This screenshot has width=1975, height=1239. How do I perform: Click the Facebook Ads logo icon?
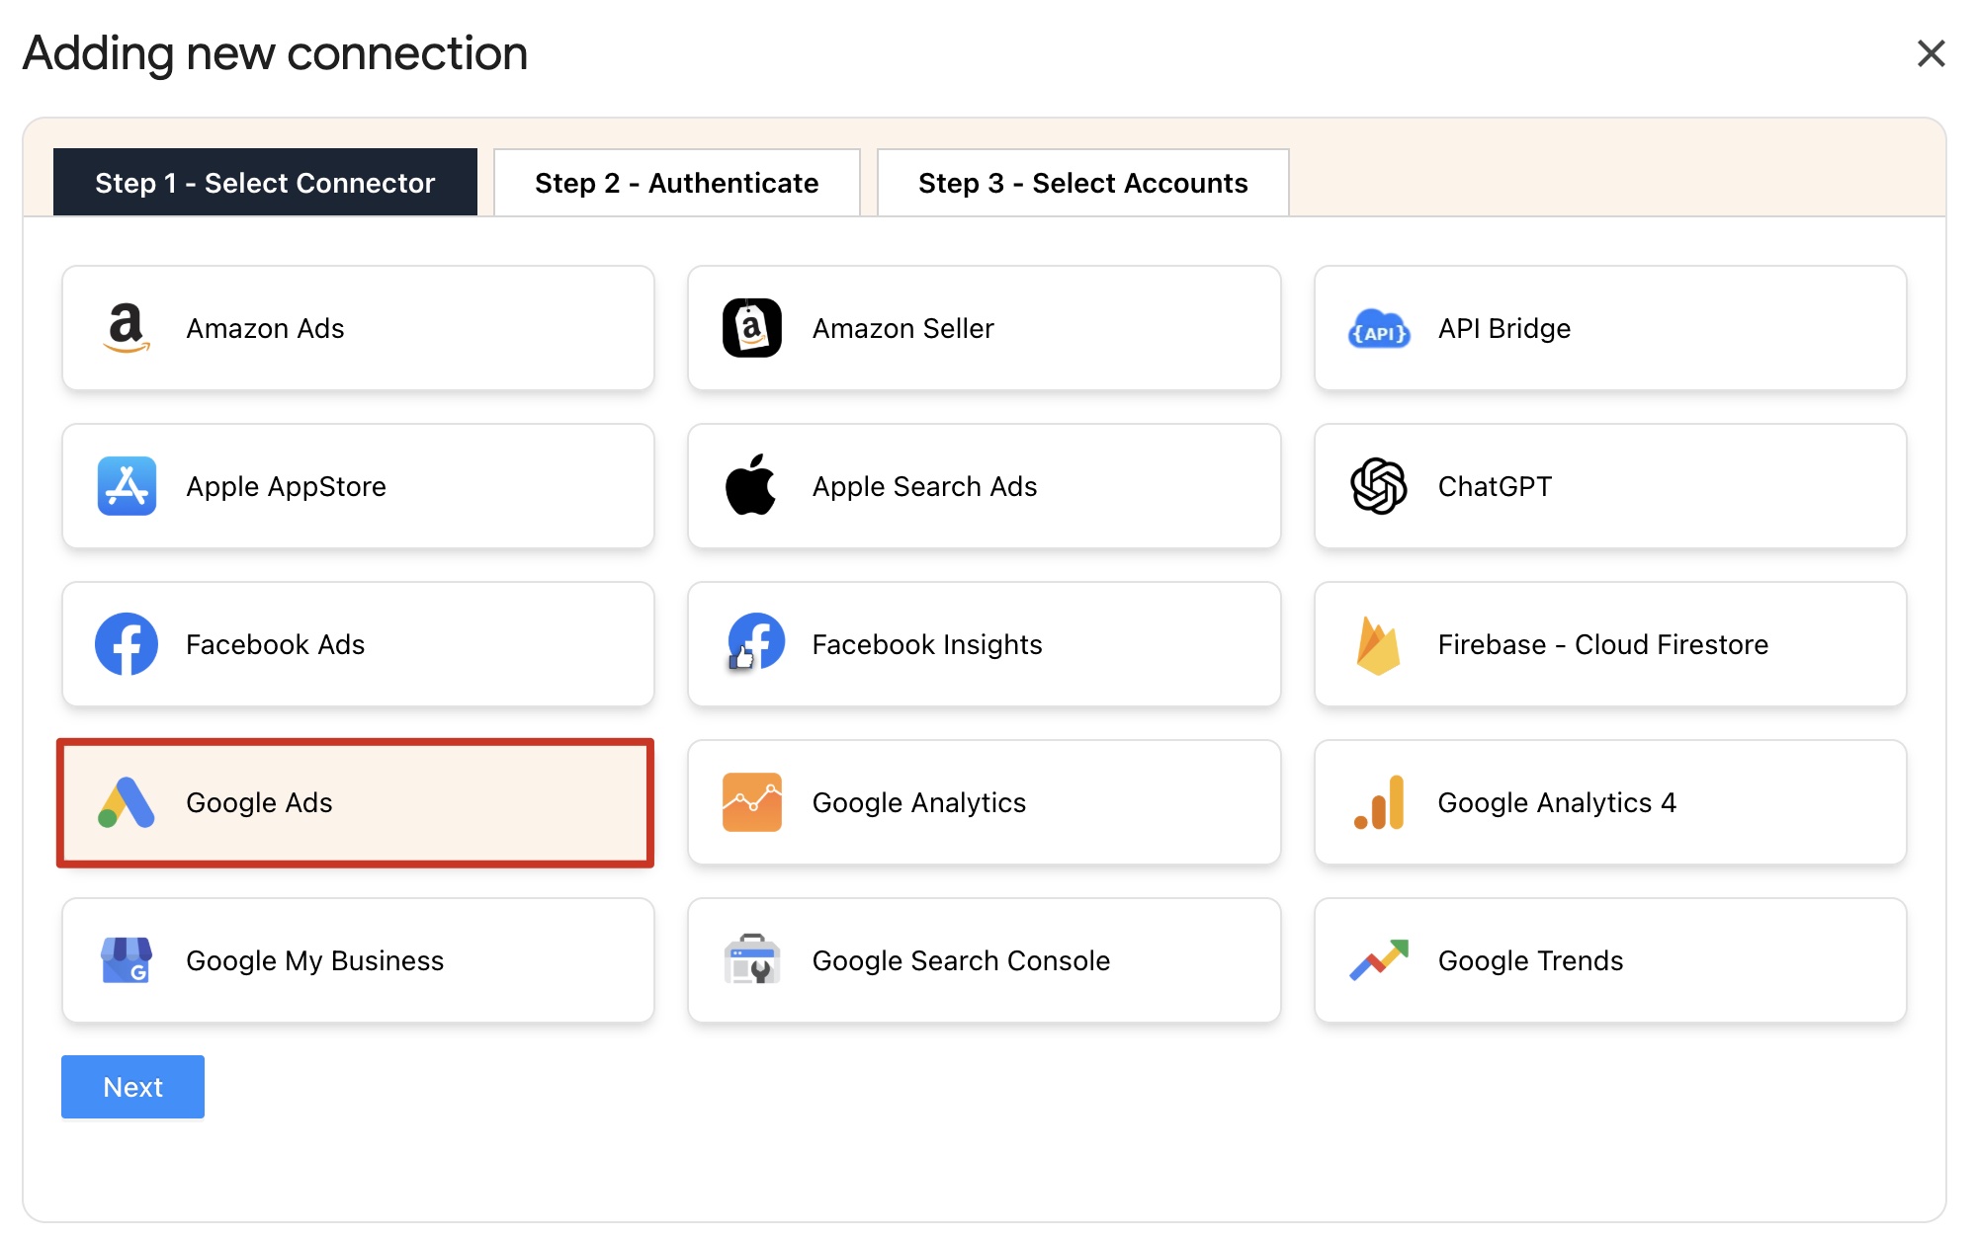pyautogui.click(x=127, y=644)
